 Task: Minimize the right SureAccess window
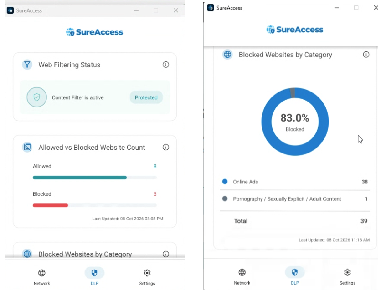click(336, 8)
